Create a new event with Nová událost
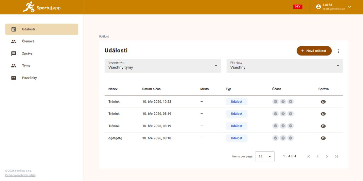The height and width of the screenshot is (181, 363). pyautogui.click(x=314, y=51)
